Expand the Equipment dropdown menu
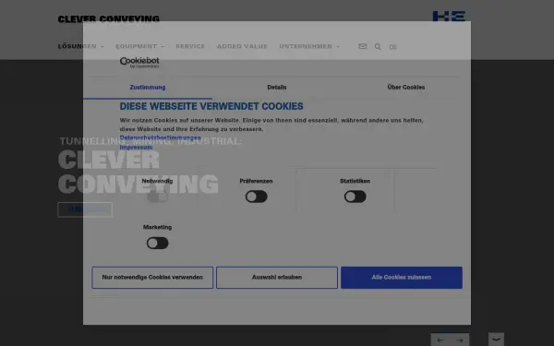Screen dimensions: 554x346 click(140, 46)
